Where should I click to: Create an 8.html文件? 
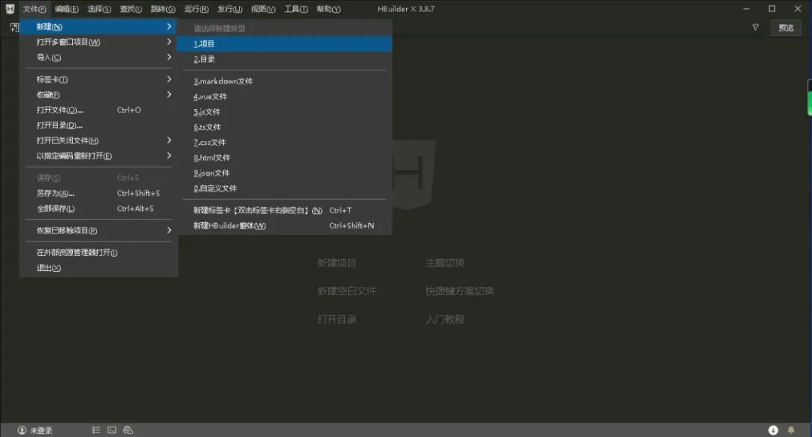[284, 158]
